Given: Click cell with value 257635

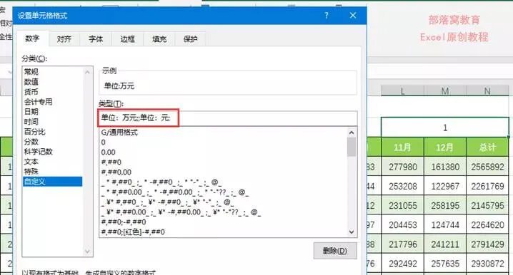Looking at the screenshot, I should click(x=445, y=264).
